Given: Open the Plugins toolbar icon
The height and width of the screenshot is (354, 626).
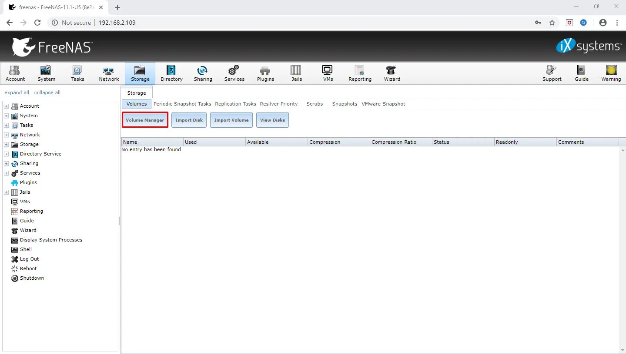Looking at the screenshot, I should pos(265,73).
